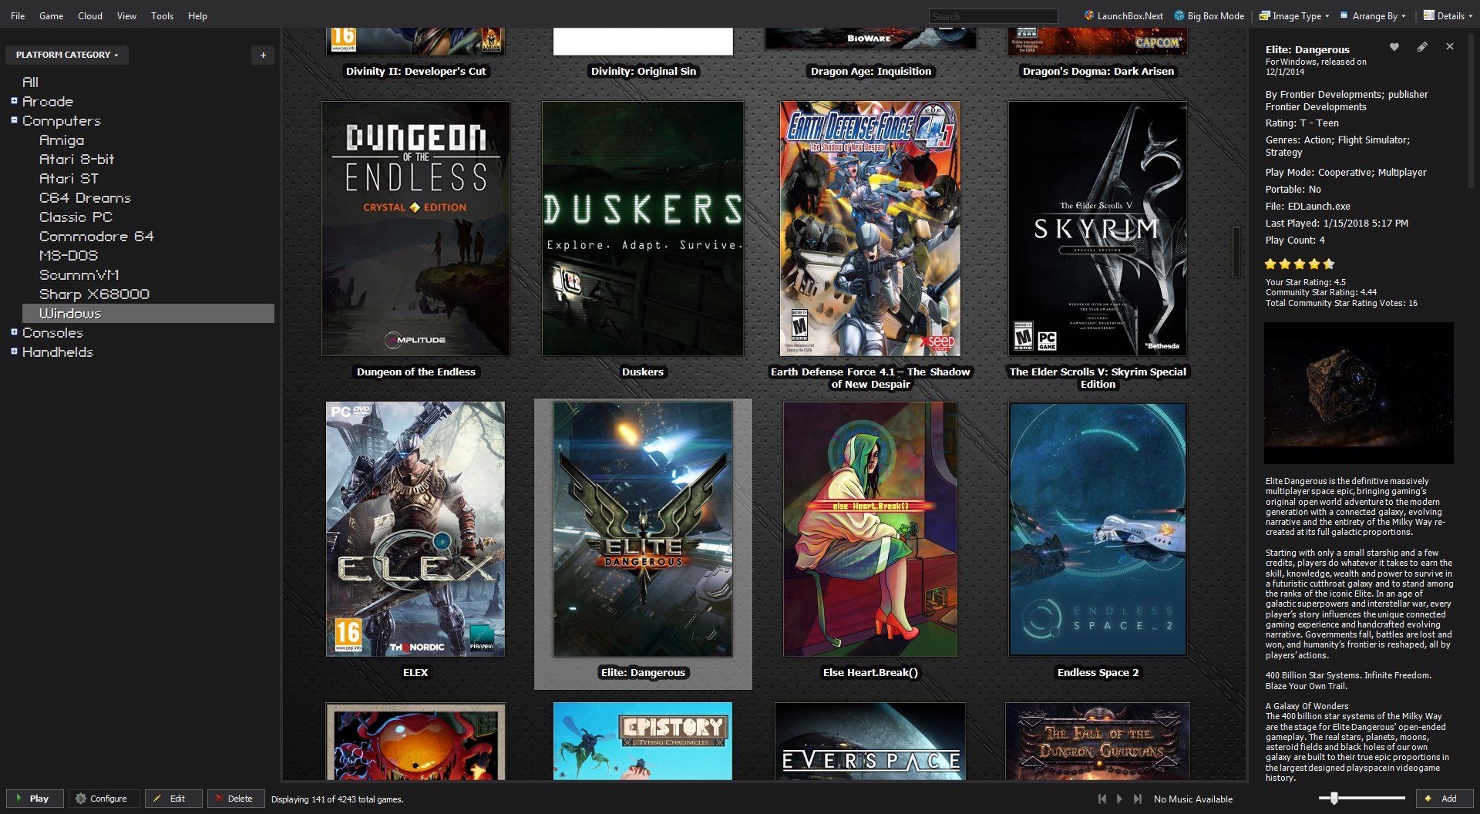Close the game details panel

click(1450, 47)
